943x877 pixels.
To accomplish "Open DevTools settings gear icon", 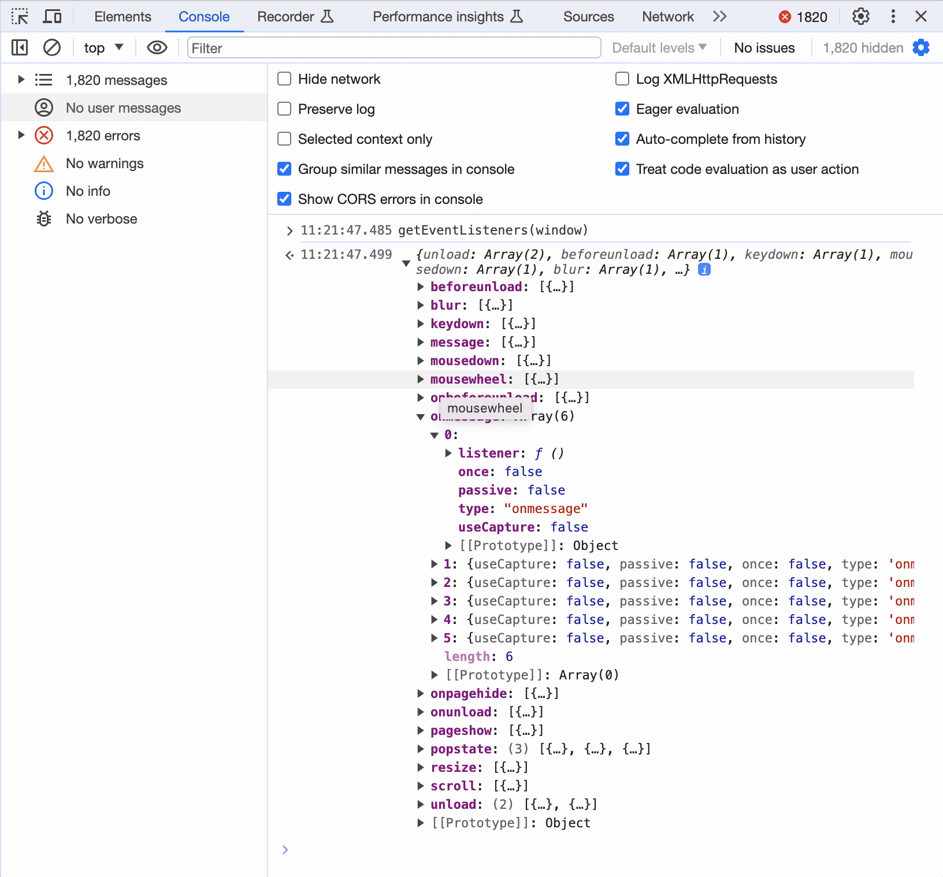I will coord(860,17).
